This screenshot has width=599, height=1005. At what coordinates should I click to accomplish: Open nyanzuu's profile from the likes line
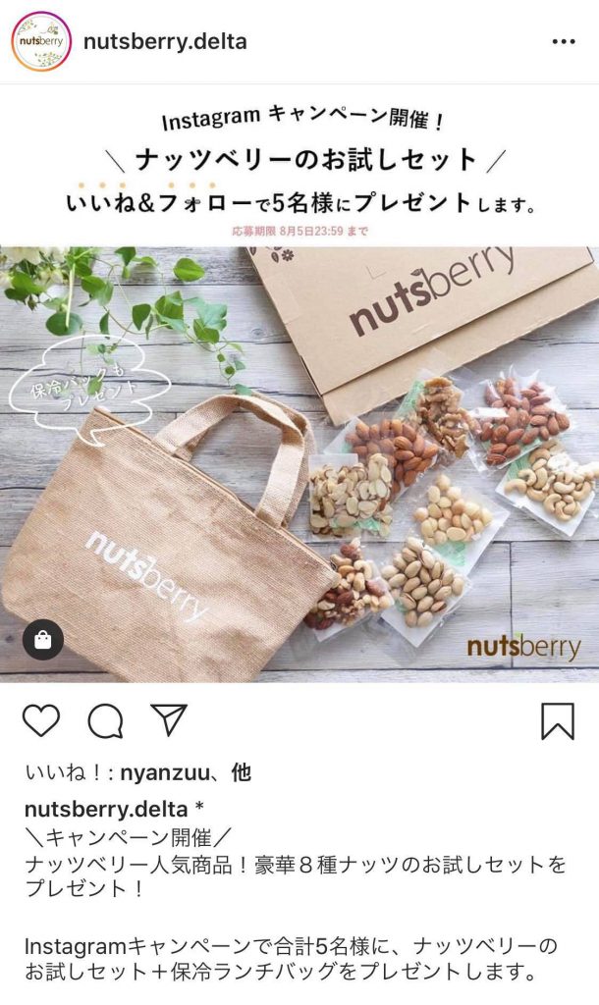pyautogui.click(x=164, y=773)
